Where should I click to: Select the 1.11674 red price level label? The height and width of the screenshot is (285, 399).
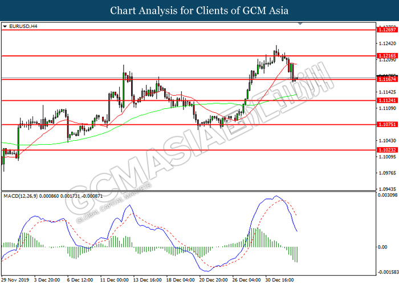(x=387, y=79)
